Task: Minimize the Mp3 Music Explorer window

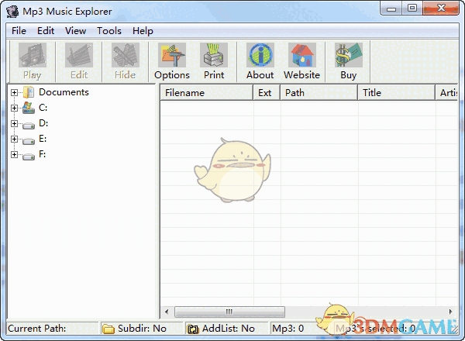Action: [x=391, y=9]
